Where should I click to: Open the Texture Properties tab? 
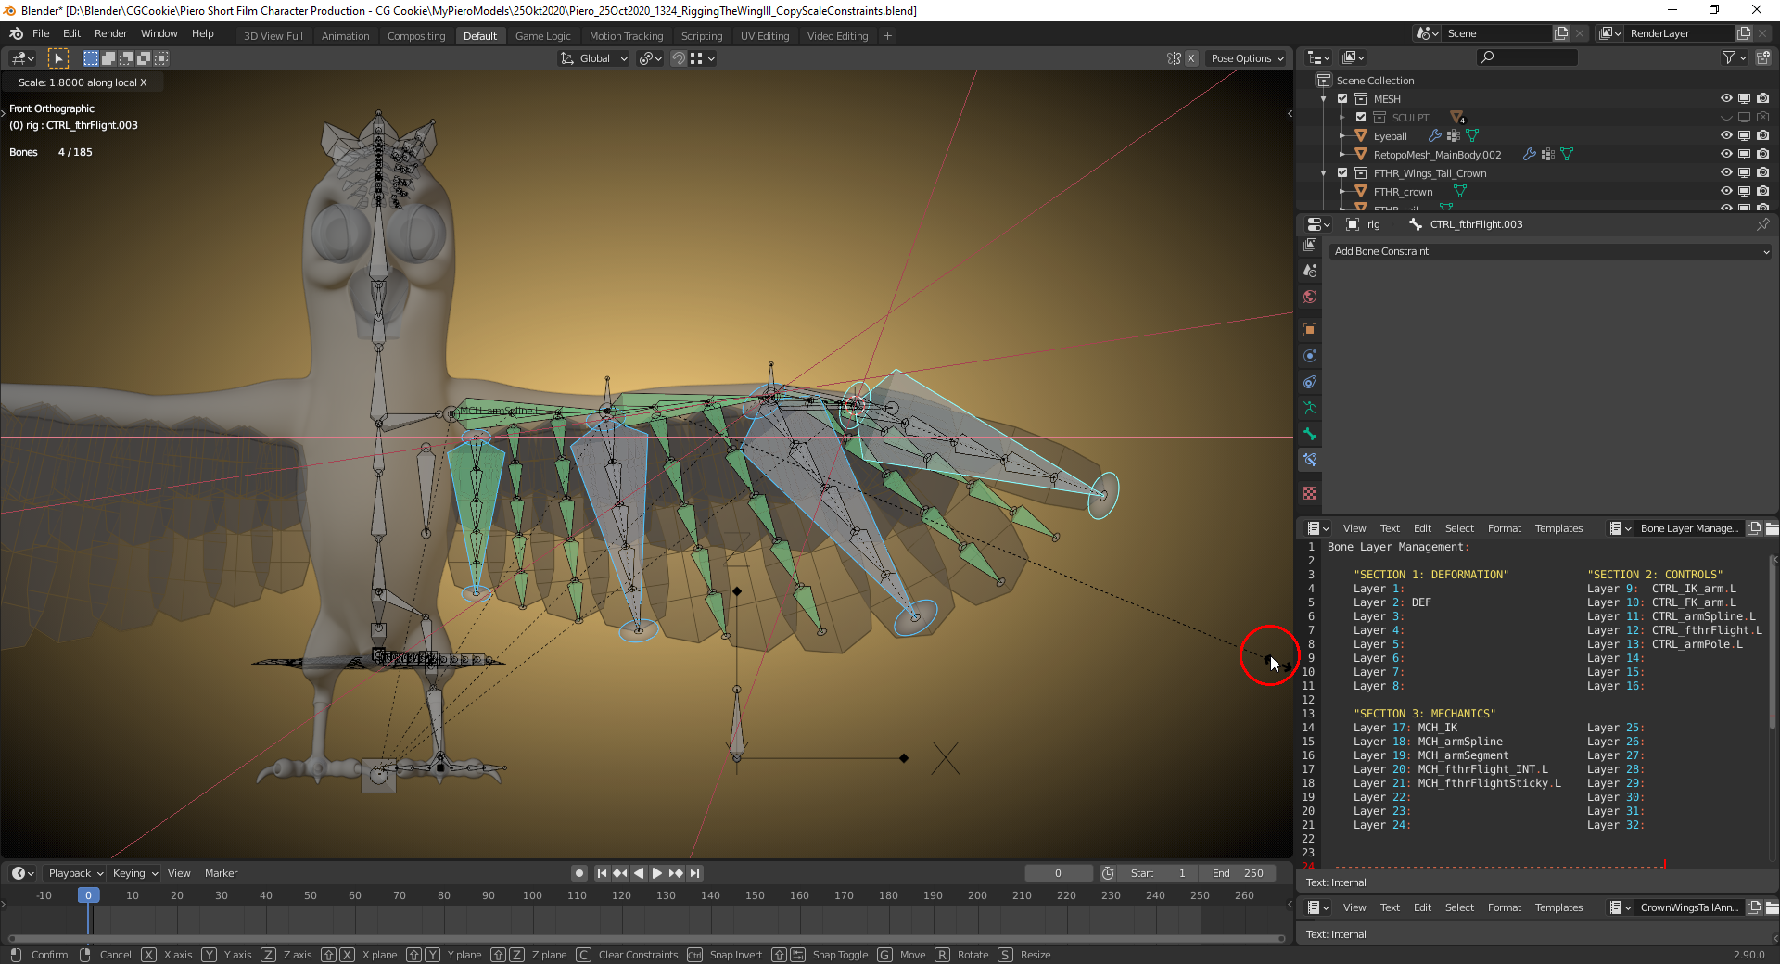tap(1309, 493)
